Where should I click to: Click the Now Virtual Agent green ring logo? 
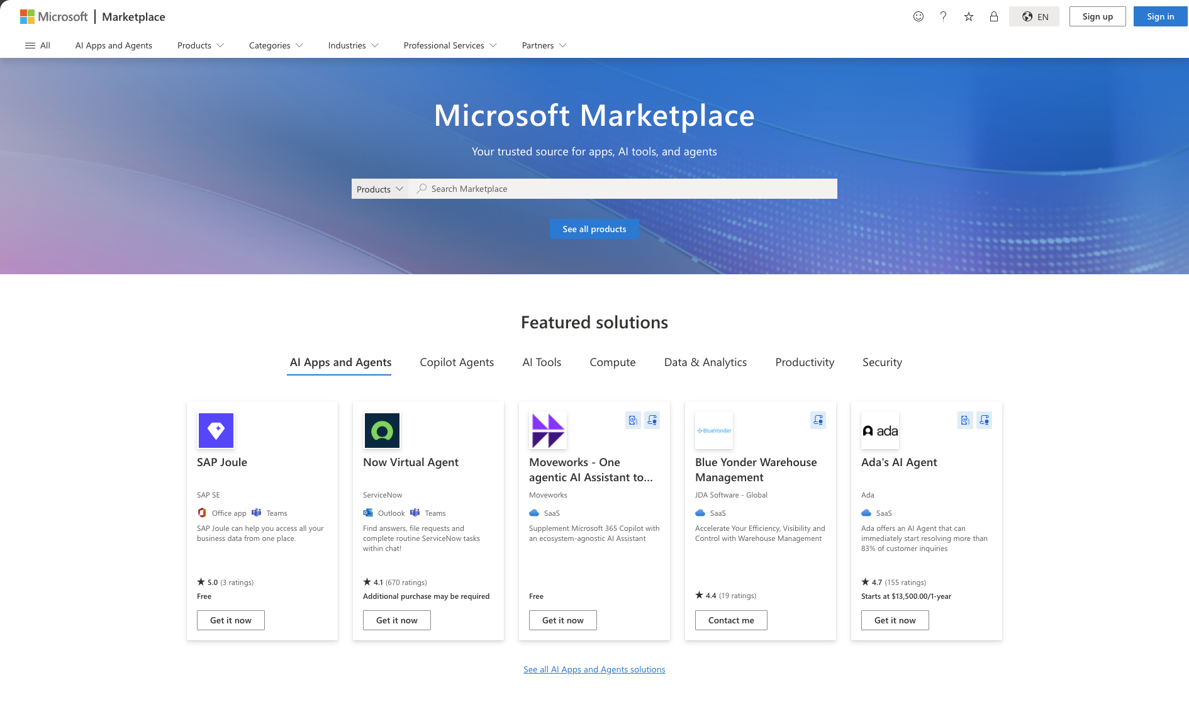(x=382, y=430)
